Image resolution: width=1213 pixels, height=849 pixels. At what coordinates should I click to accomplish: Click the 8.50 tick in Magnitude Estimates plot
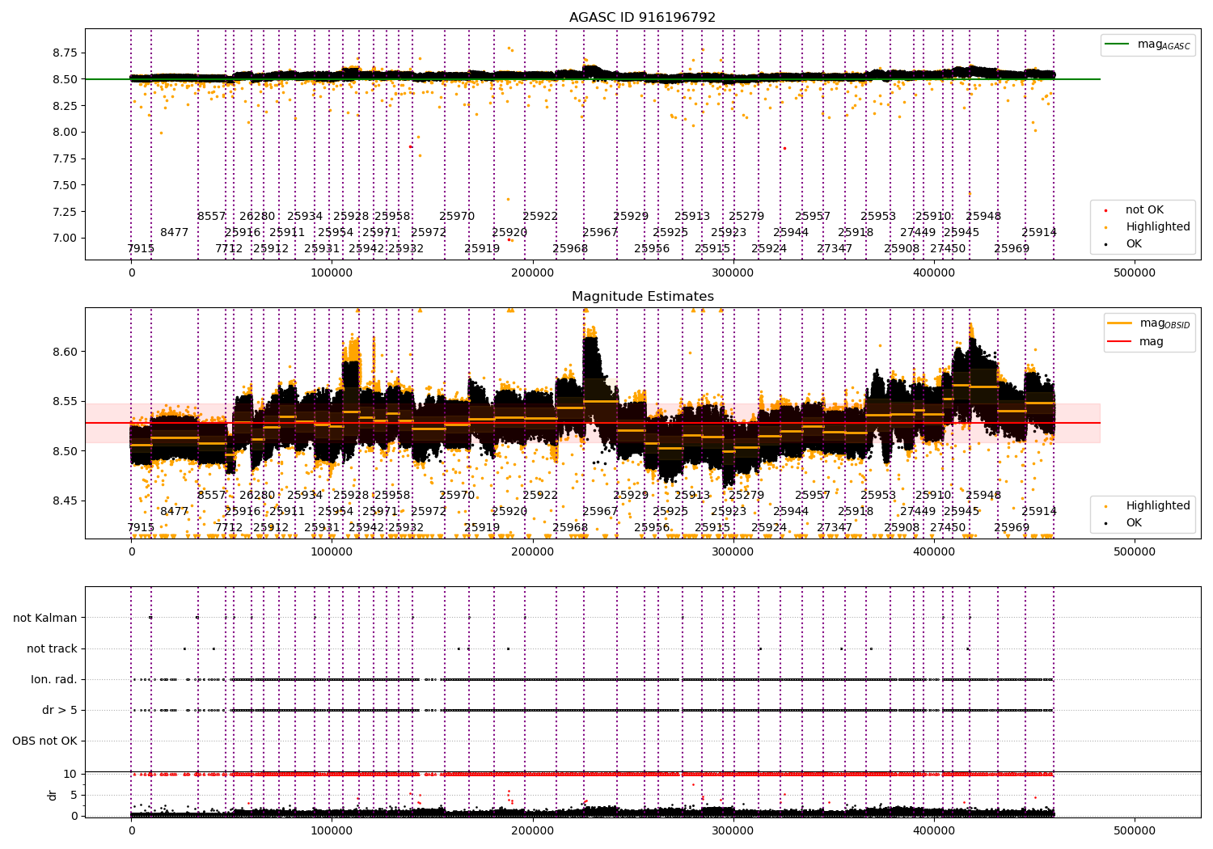click(x=65, y=451)
